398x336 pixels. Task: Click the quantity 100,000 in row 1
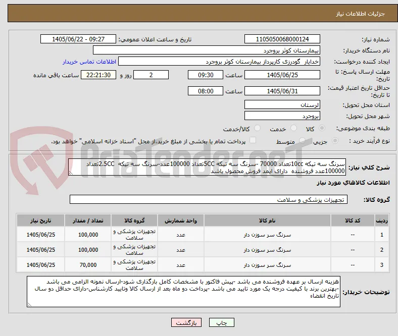point(88,235)
